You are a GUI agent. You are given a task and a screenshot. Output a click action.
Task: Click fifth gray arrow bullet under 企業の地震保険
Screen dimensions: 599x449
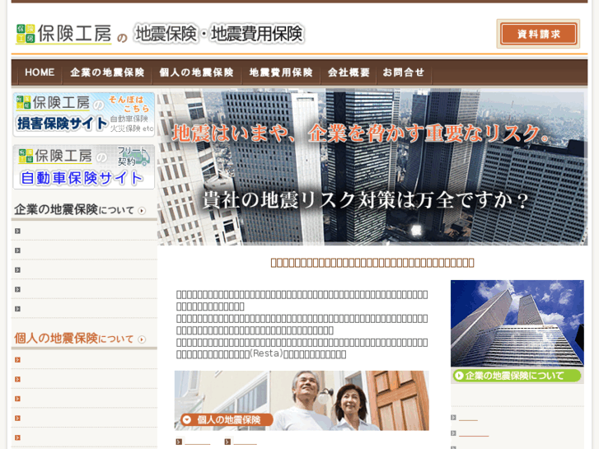(x=17, y=309)
